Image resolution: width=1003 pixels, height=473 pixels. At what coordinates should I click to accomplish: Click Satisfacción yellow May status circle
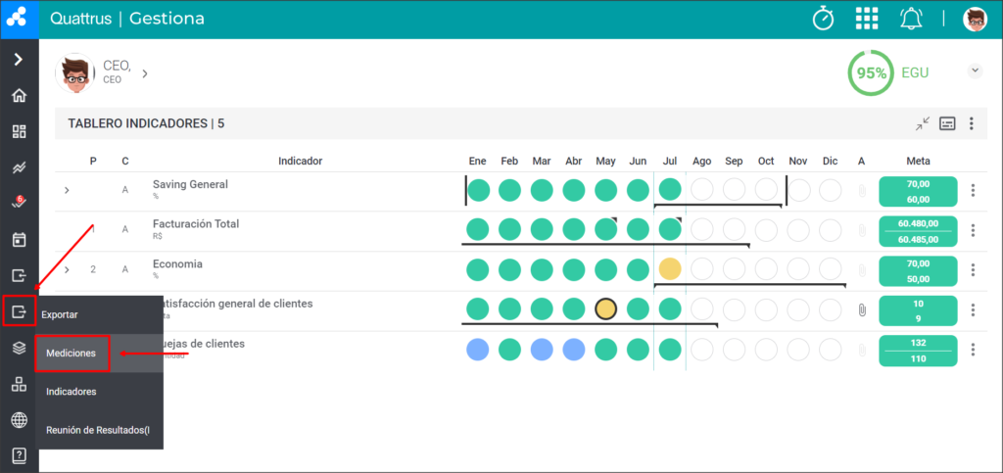coord(605,309)
